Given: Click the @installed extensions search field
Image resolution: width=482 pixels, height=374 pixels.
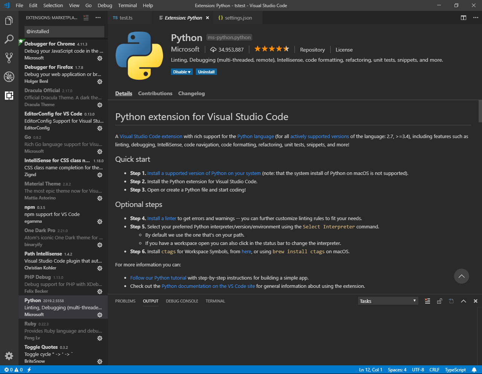Looking at the screenshot, I should click(64, 31).
